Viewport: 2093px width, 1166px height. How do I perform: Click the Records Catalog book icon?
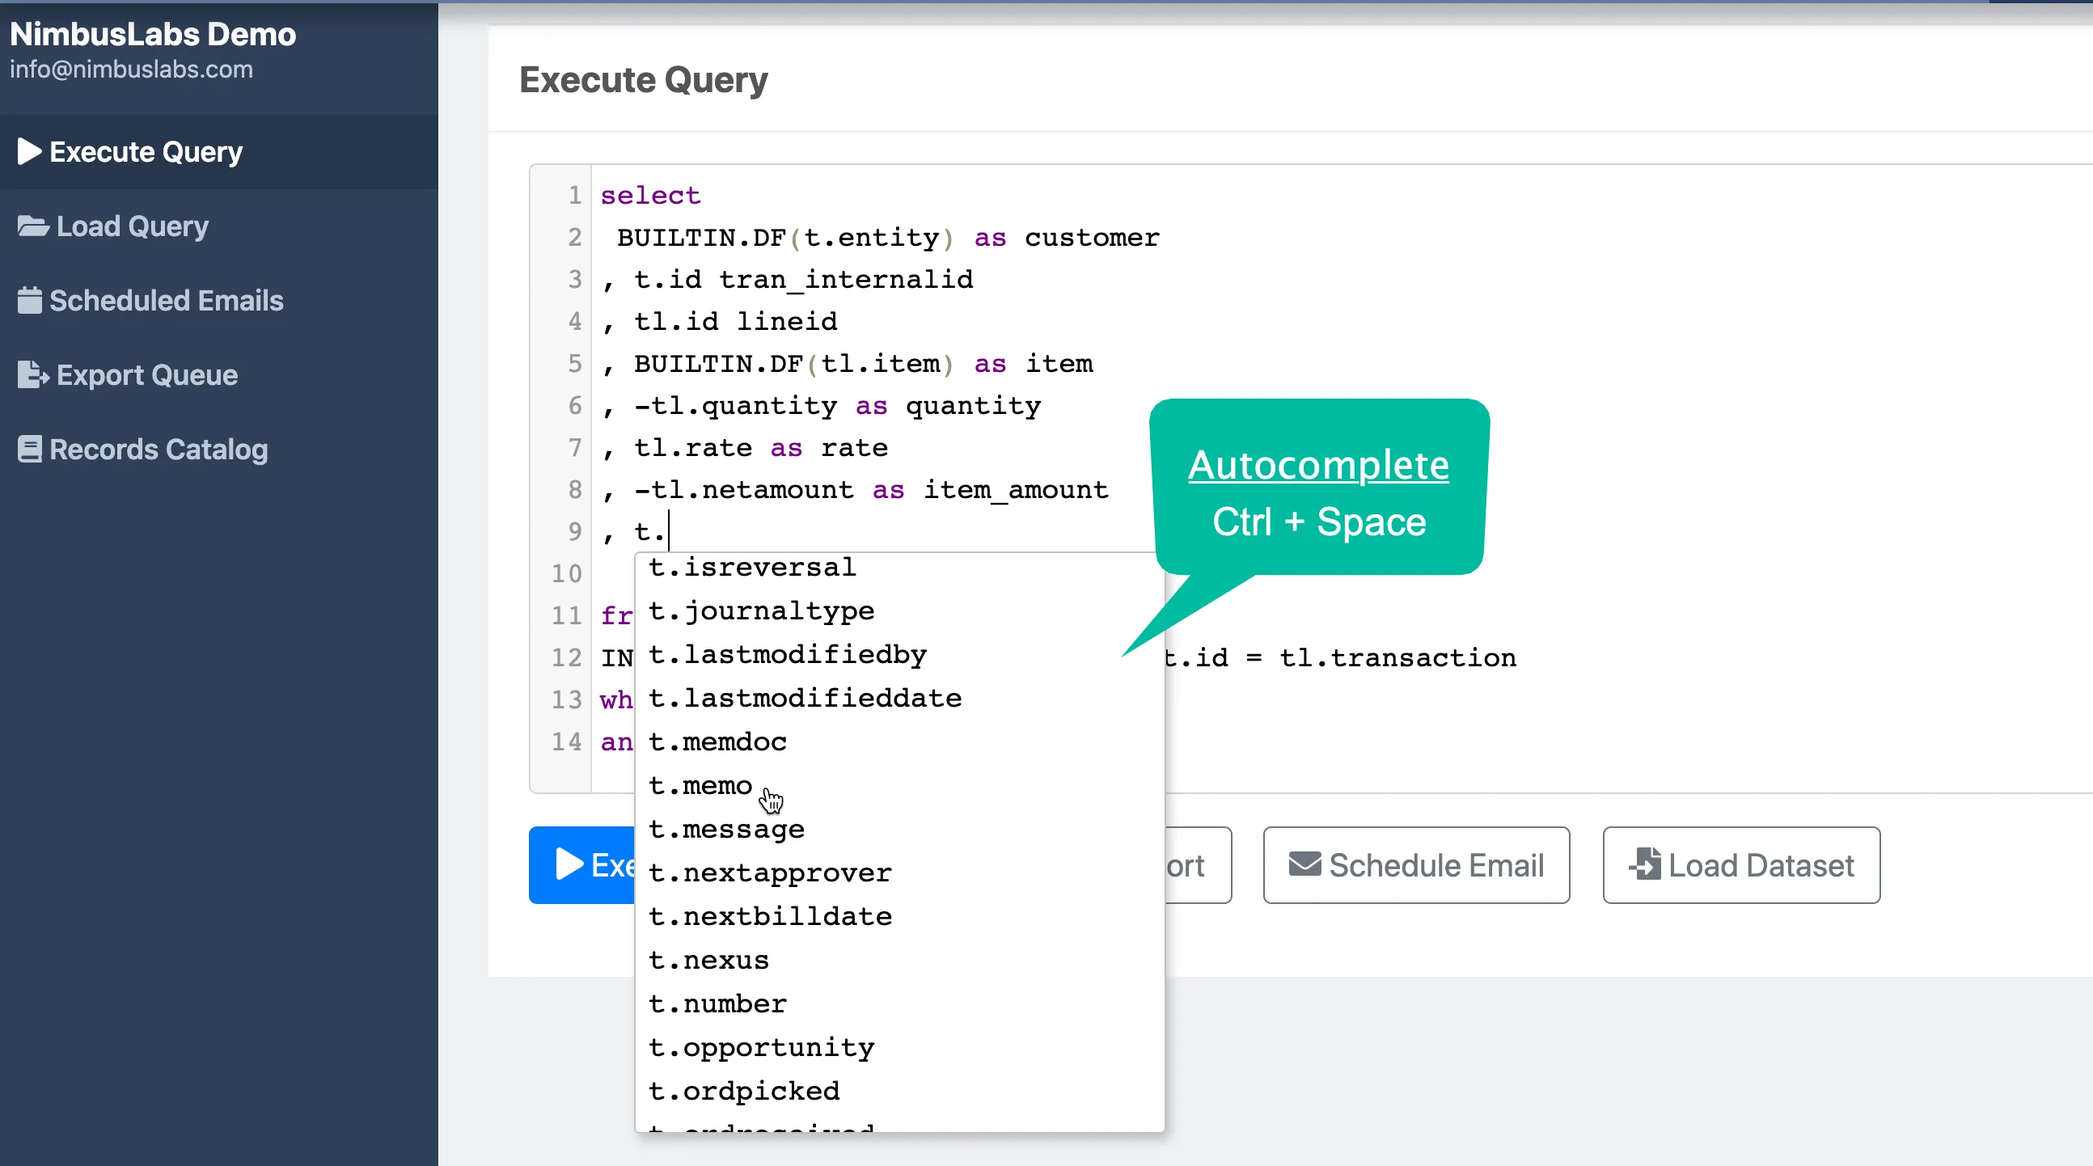tap(29, 450)
